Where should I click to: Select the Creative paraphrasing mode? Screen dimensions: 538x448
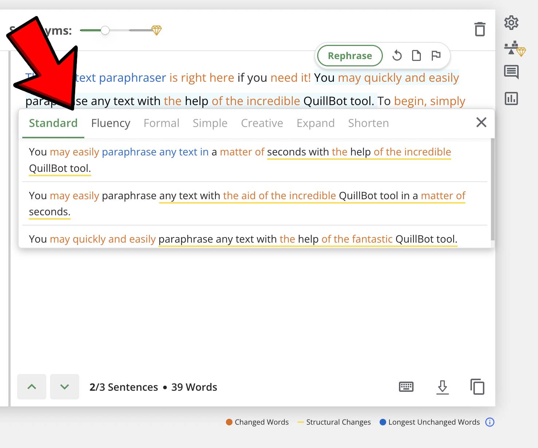click(x=262, y=123)
